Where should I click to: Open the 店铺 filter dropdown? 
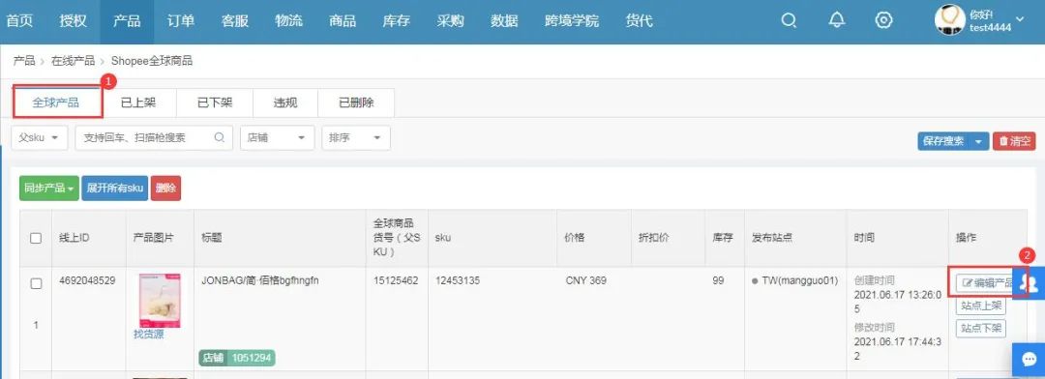click(277, 138)
